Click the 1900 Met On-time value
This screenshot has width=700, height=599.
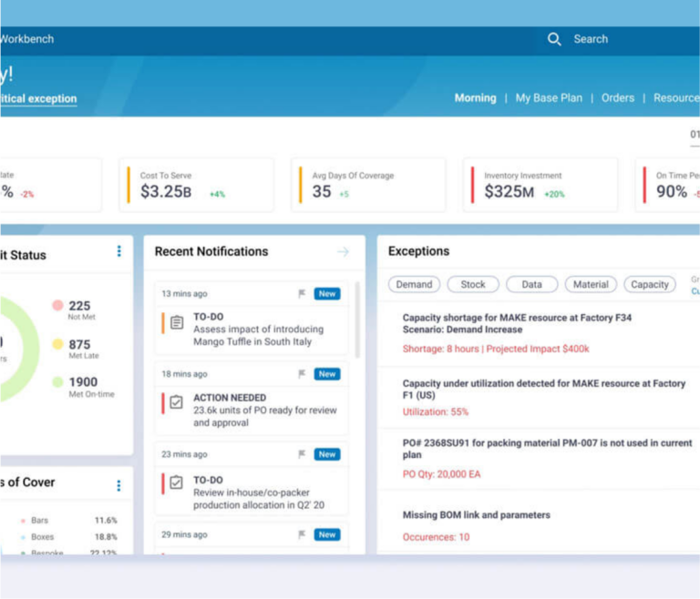tap(83, 382)
